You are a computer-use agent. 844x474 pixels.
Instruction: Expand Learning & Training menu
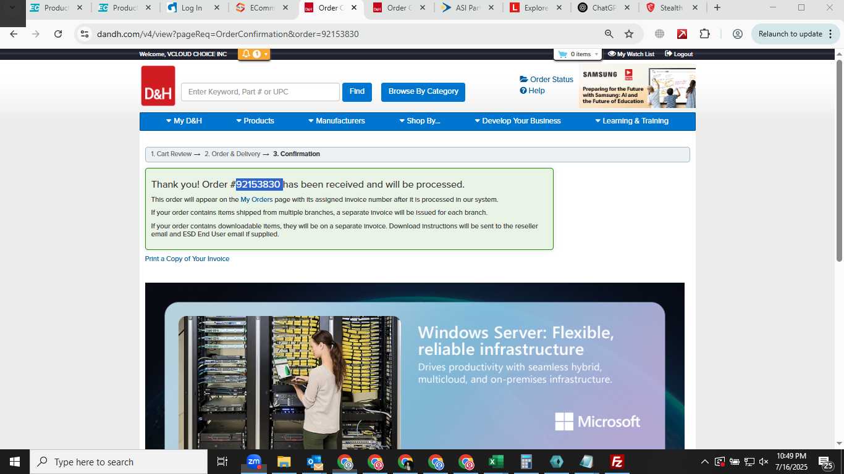631,121
